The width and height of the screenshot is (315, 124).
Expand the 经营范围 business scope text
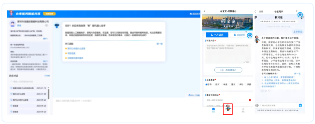tap(45, 61)
